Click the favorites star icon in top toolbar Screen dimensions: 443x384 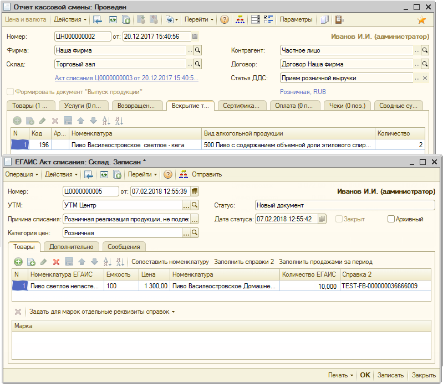point(421,20)
